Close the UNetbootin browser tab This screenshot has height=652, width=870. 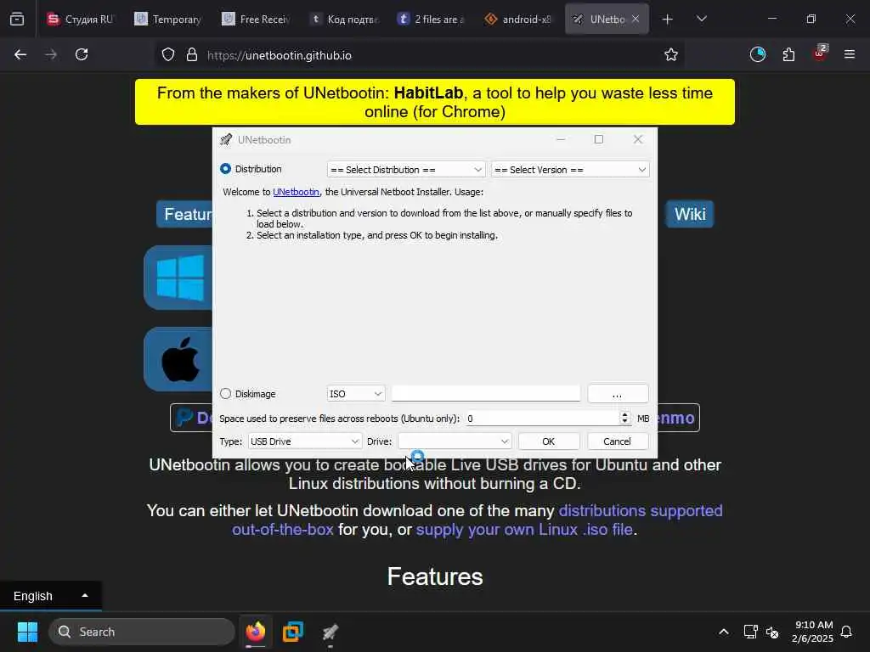point(636,19)
